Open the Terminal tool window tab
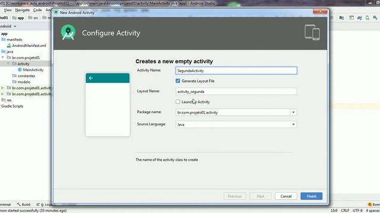Viewport: 380px width, 213px height. point(5,204)
